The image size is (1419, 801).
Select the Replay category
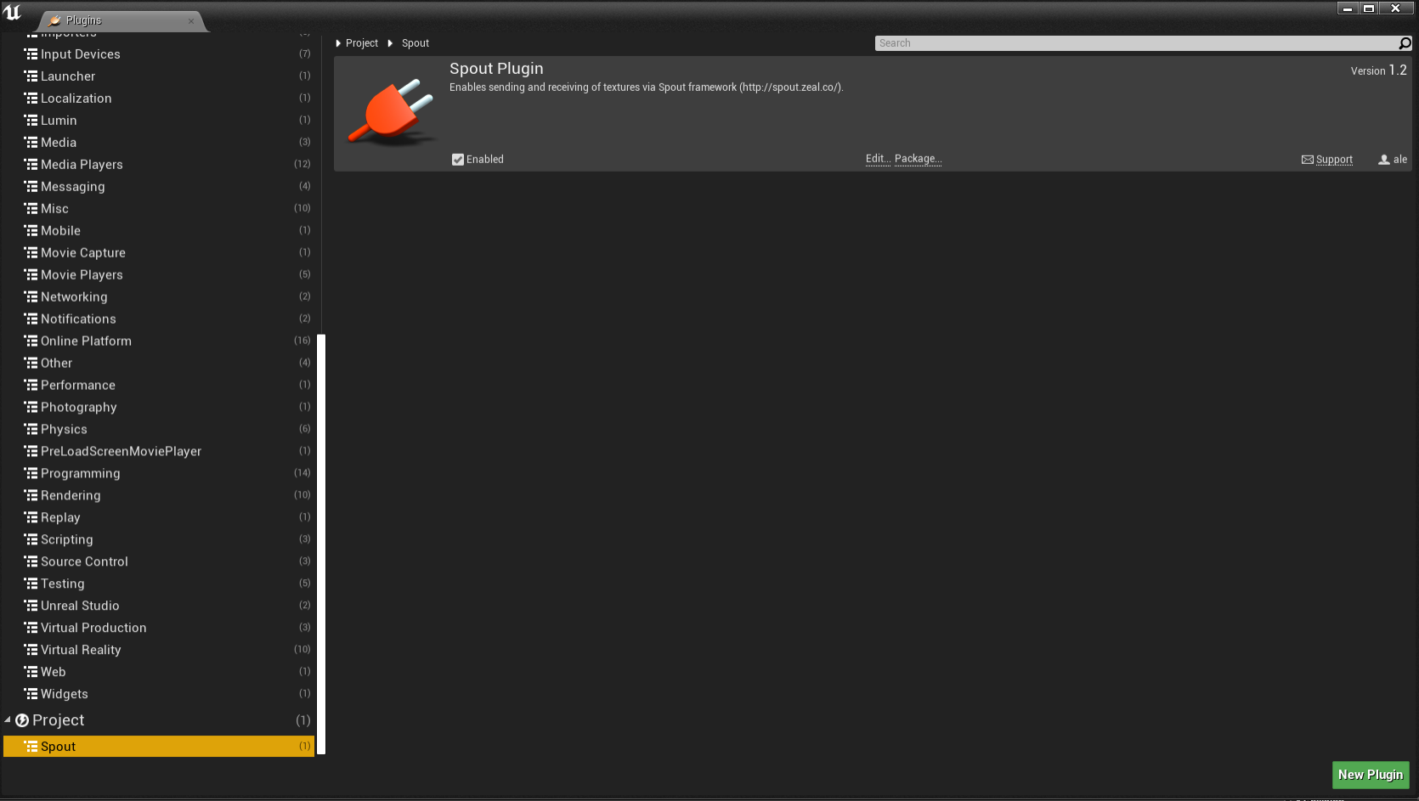tap(159, 517)
